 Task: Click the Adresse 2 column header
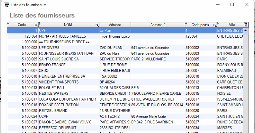(x=158, y=25)
